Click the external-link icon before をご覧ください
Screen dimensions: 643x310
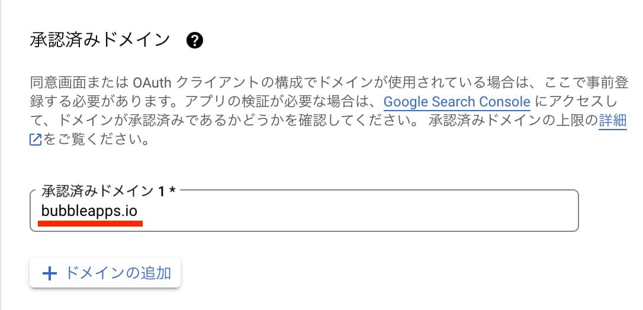point(36,140)
